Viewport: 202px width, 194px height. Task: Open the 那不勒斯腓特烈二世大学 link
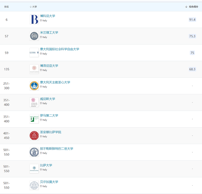click(x=57, y=149)
